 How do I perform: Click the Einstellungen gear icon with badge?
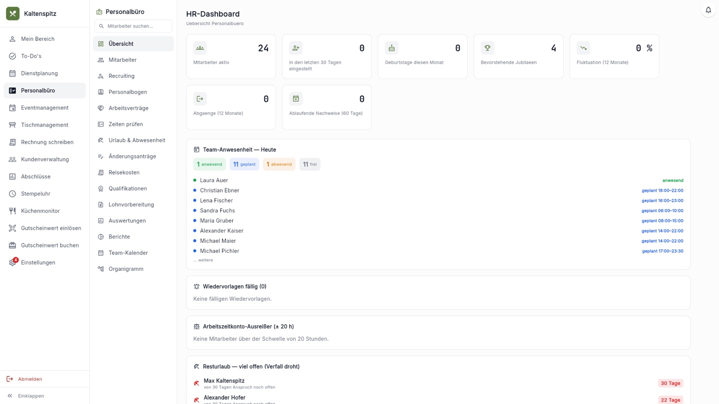(x=12, y=262)
